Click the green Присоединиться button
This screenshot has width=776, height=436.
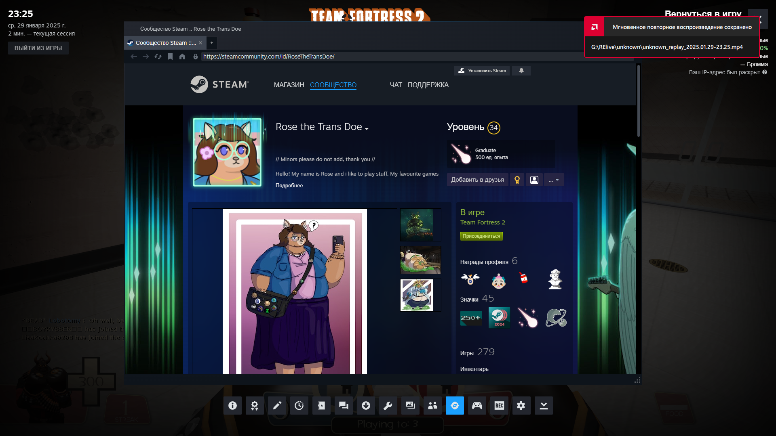coord(481,236)
